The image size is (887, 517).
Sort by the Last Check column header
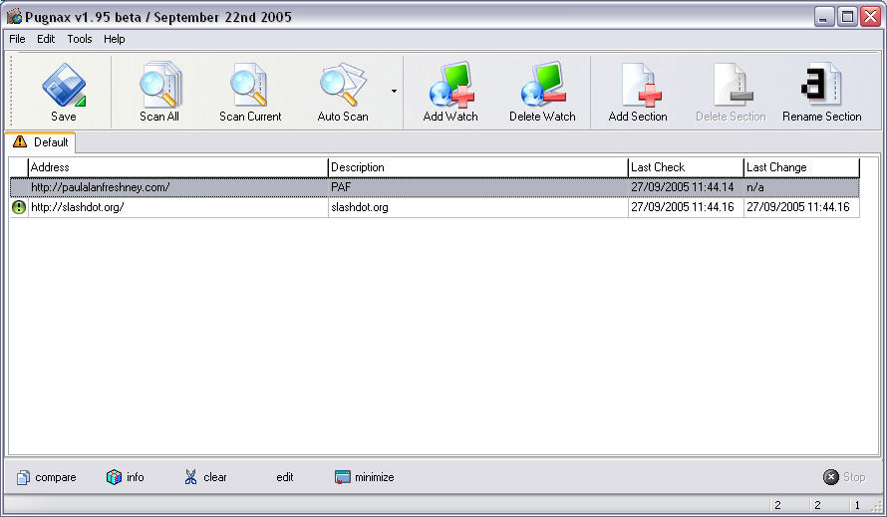point(686,167)
